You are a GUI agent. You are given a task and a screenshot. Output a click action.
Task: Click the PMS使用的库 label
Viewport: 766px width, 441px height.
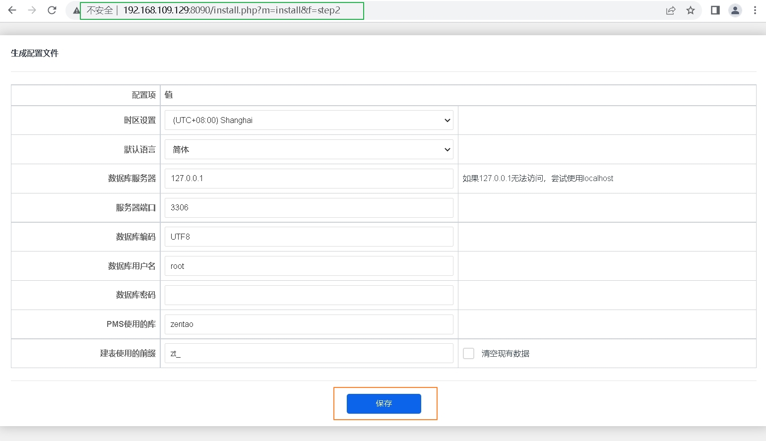(131, 324)
